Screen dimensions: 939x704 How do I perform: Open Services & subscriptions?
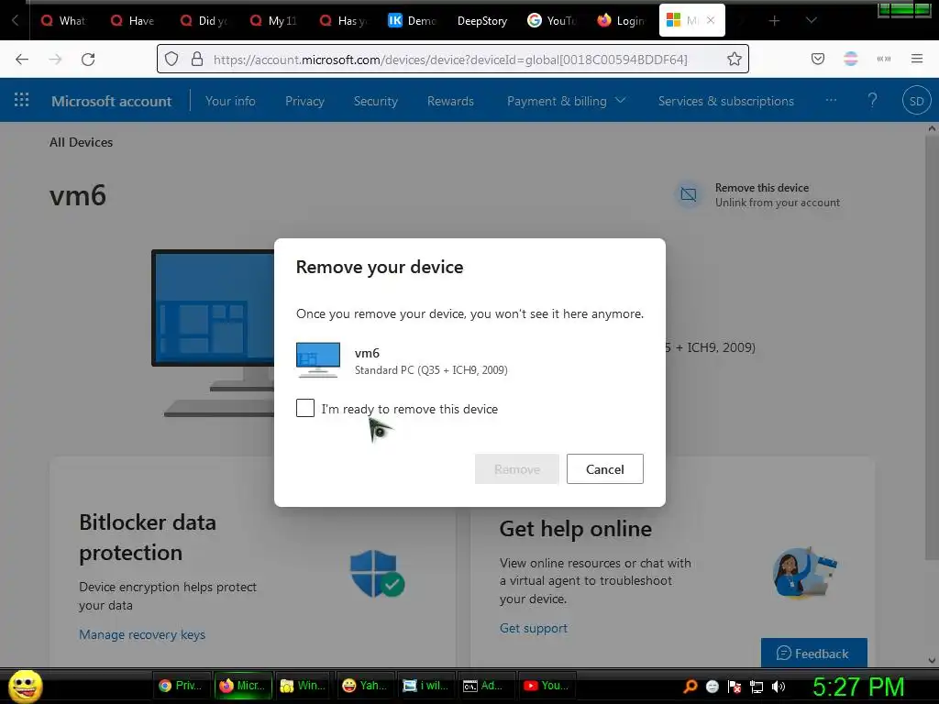point(726,101)
